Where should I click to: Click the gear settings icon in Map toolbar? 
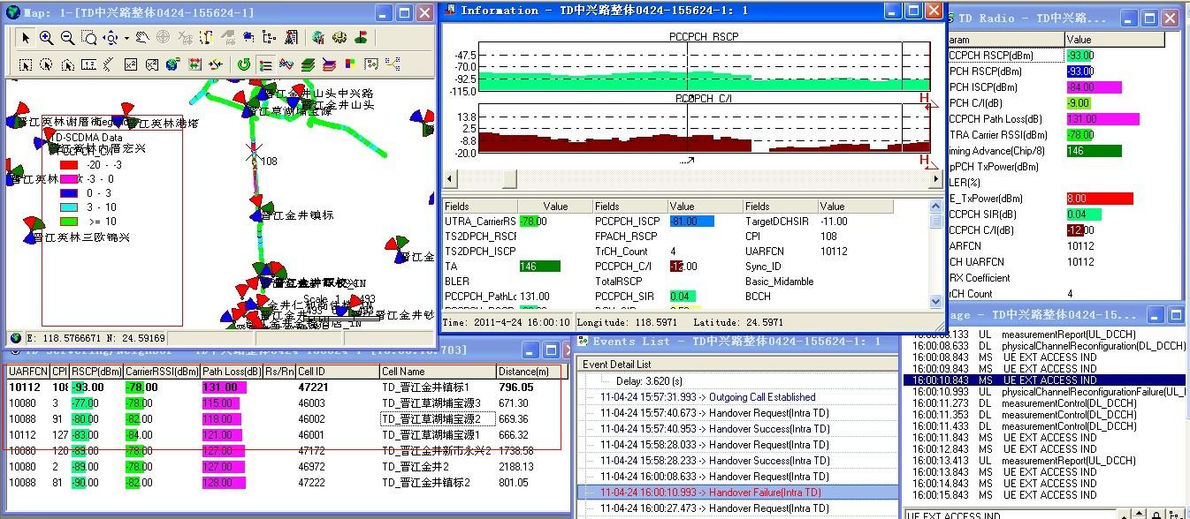click(339, 38)
